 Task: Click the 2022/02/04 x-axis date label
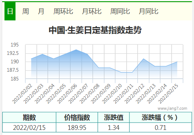click(x=45, y=94)
